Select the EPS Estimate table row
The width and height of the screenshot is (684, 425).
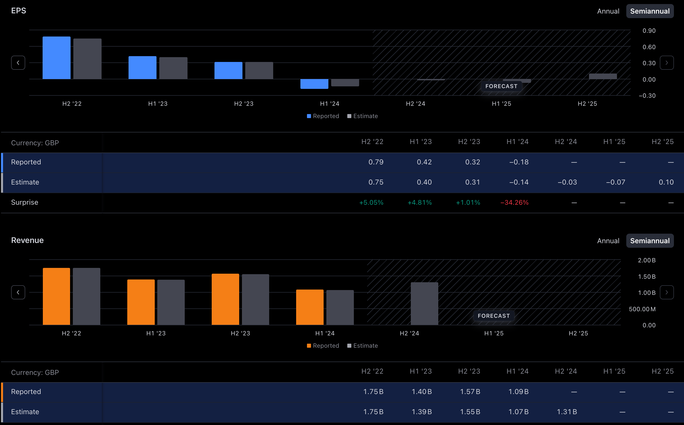tap(25, 183)
